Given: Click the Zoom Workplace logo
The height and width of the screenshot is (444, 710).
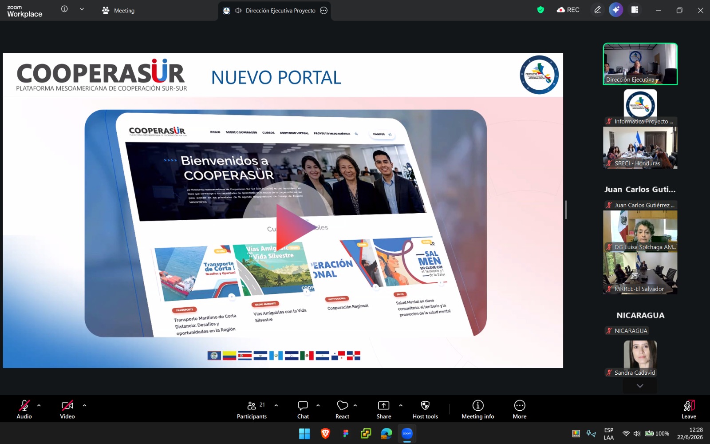Looking at the screenshot, I should (25, 11).
